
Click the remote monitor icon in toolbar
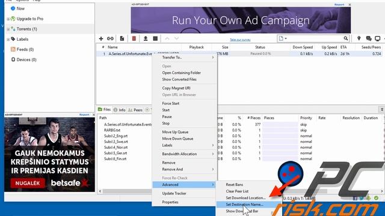pos(378,38)
